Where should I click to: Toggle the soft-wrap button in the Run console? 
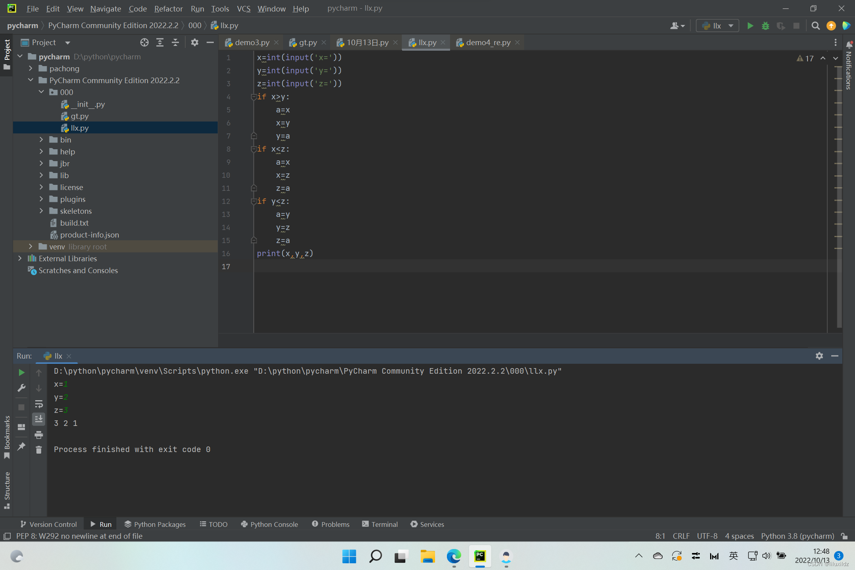click(x=38, y=404)
